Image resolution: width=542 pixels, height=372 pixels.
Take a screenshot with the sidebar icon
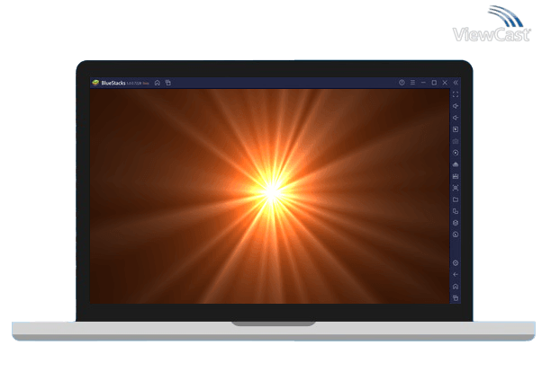pyautogui.click(x=456, y=188)
